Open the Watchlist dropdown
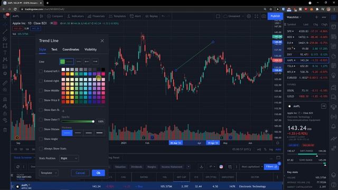Viewport: 338px width, 190px height. 294,17
